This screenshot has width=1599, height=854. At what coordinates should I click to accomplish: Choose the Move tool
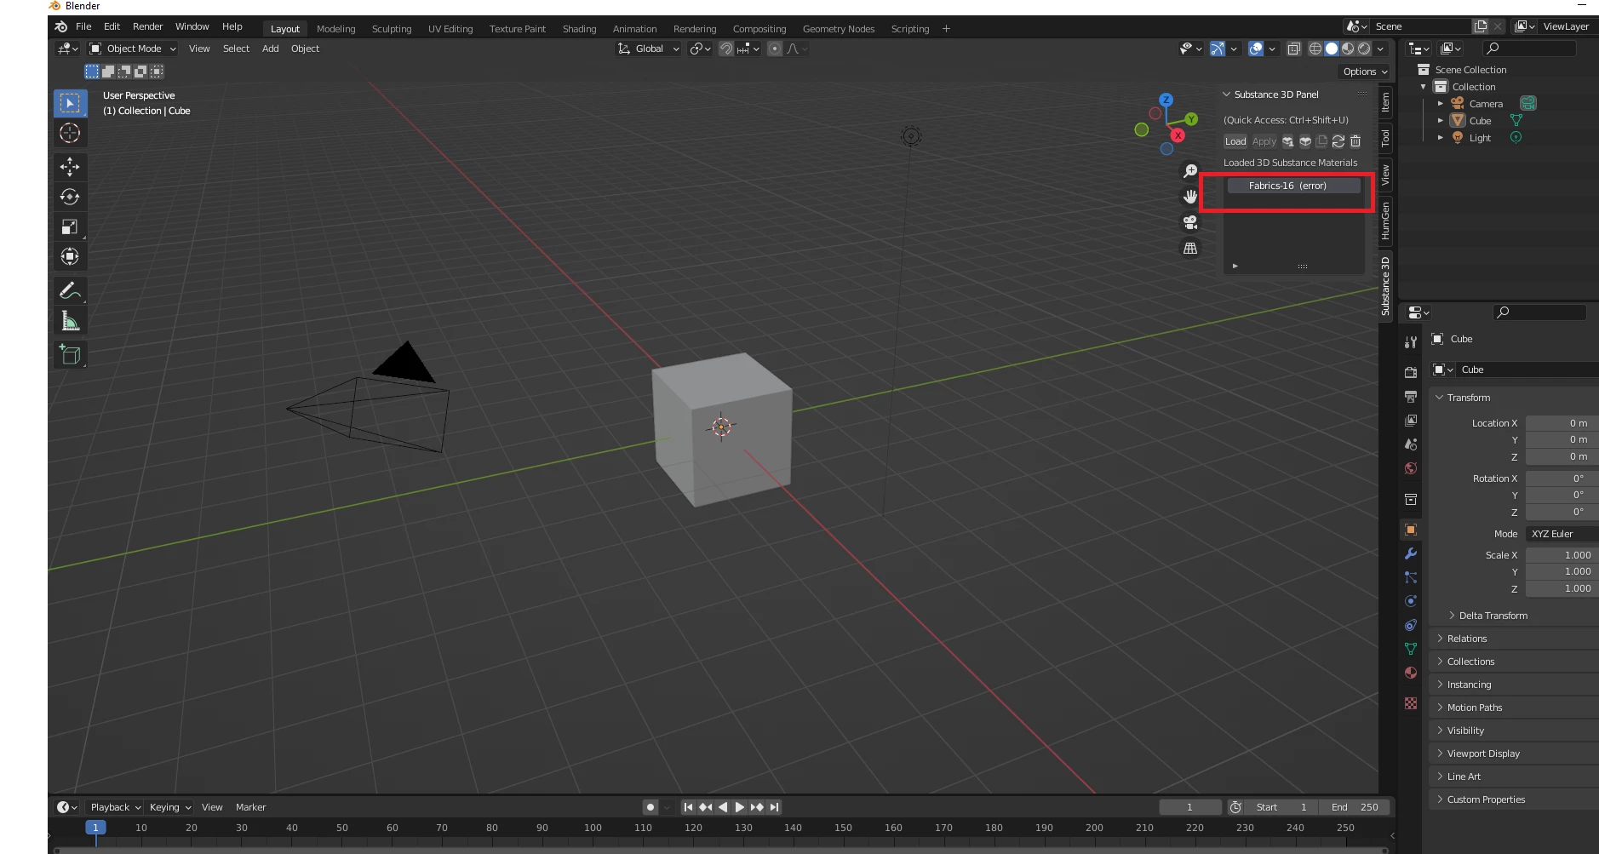tap(70, 167)
